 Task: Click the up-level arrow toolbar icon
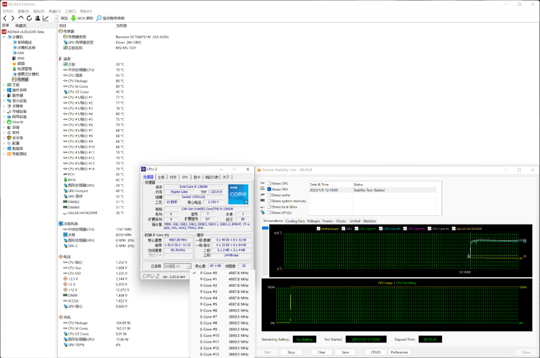point(21,18)
